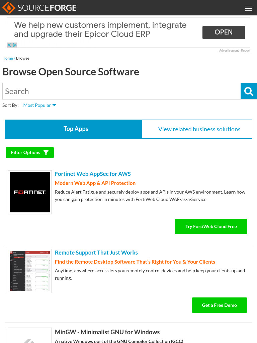Click Find the Remote Desktop Software heading
This screenshot has width=257, height=343.
135,262
